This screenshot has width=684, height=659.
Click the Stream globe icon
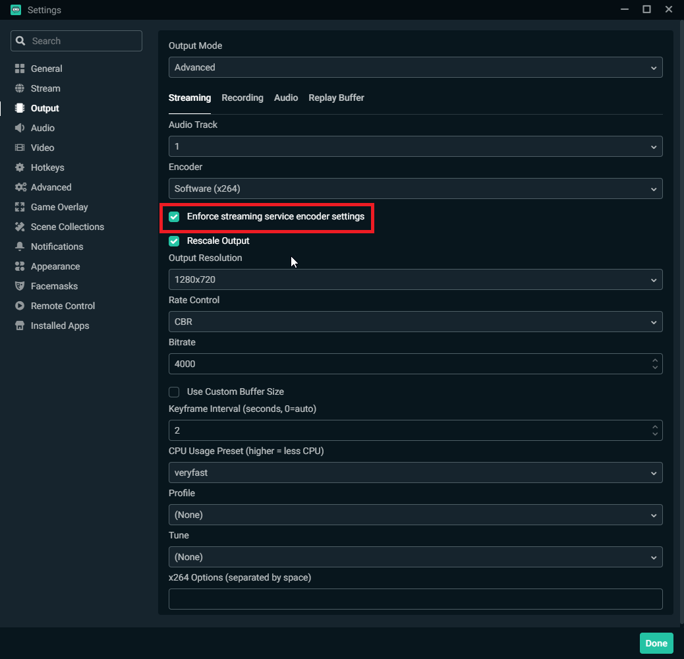point(20,88)
